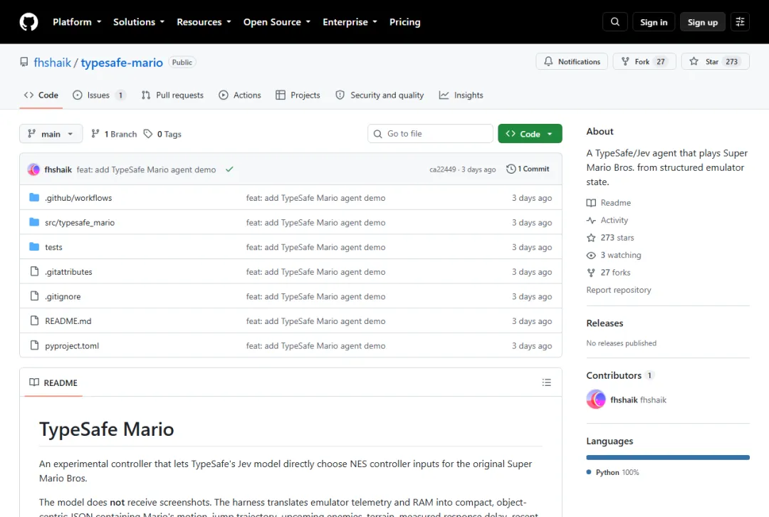The image size is (769, 517).
Task: Open the .github/workflows folder icon
Action: coord(34,198)
